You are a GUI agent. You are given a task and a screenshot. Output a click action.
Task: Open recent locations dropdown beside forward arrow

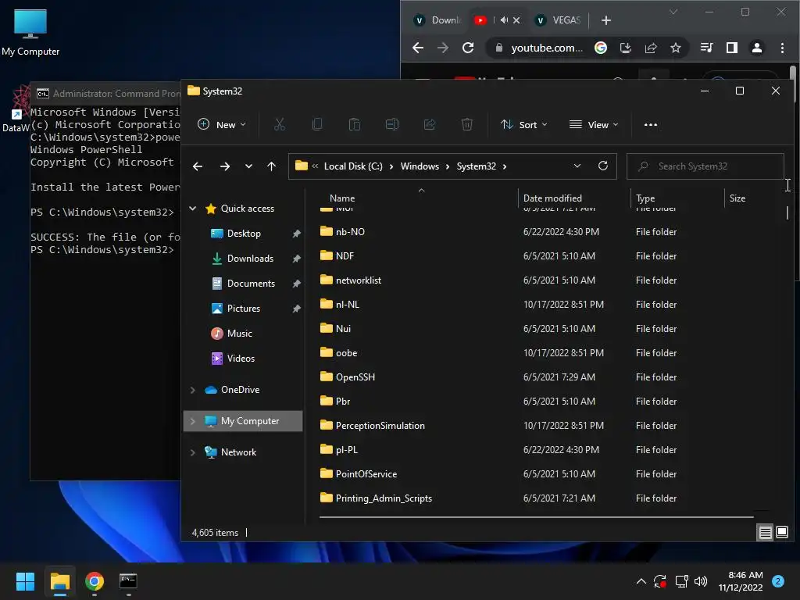(x=248, y=166)
